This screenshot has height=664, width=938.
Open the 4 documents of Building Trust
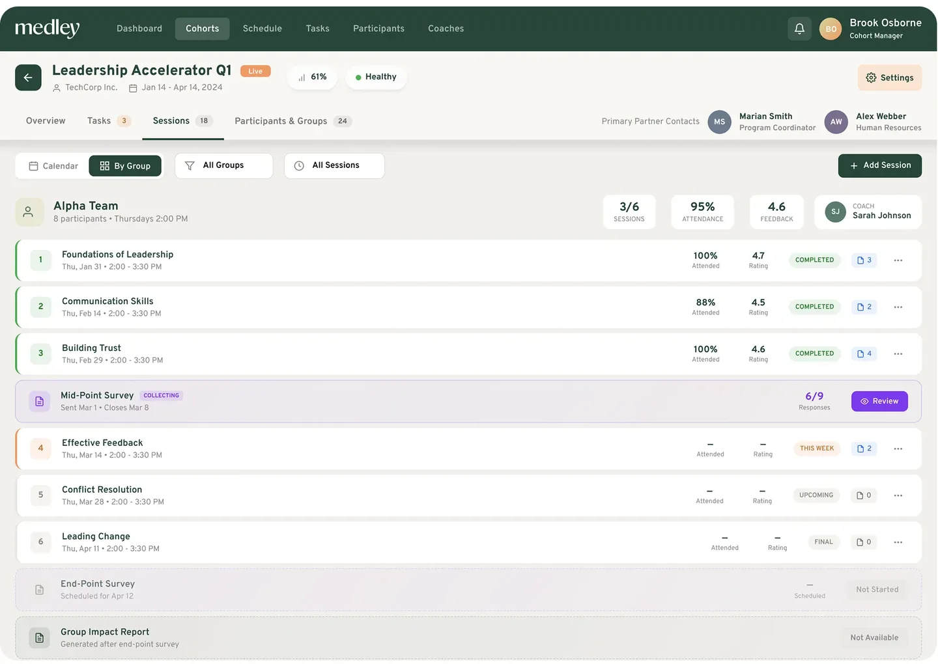(x=864, y=354)
